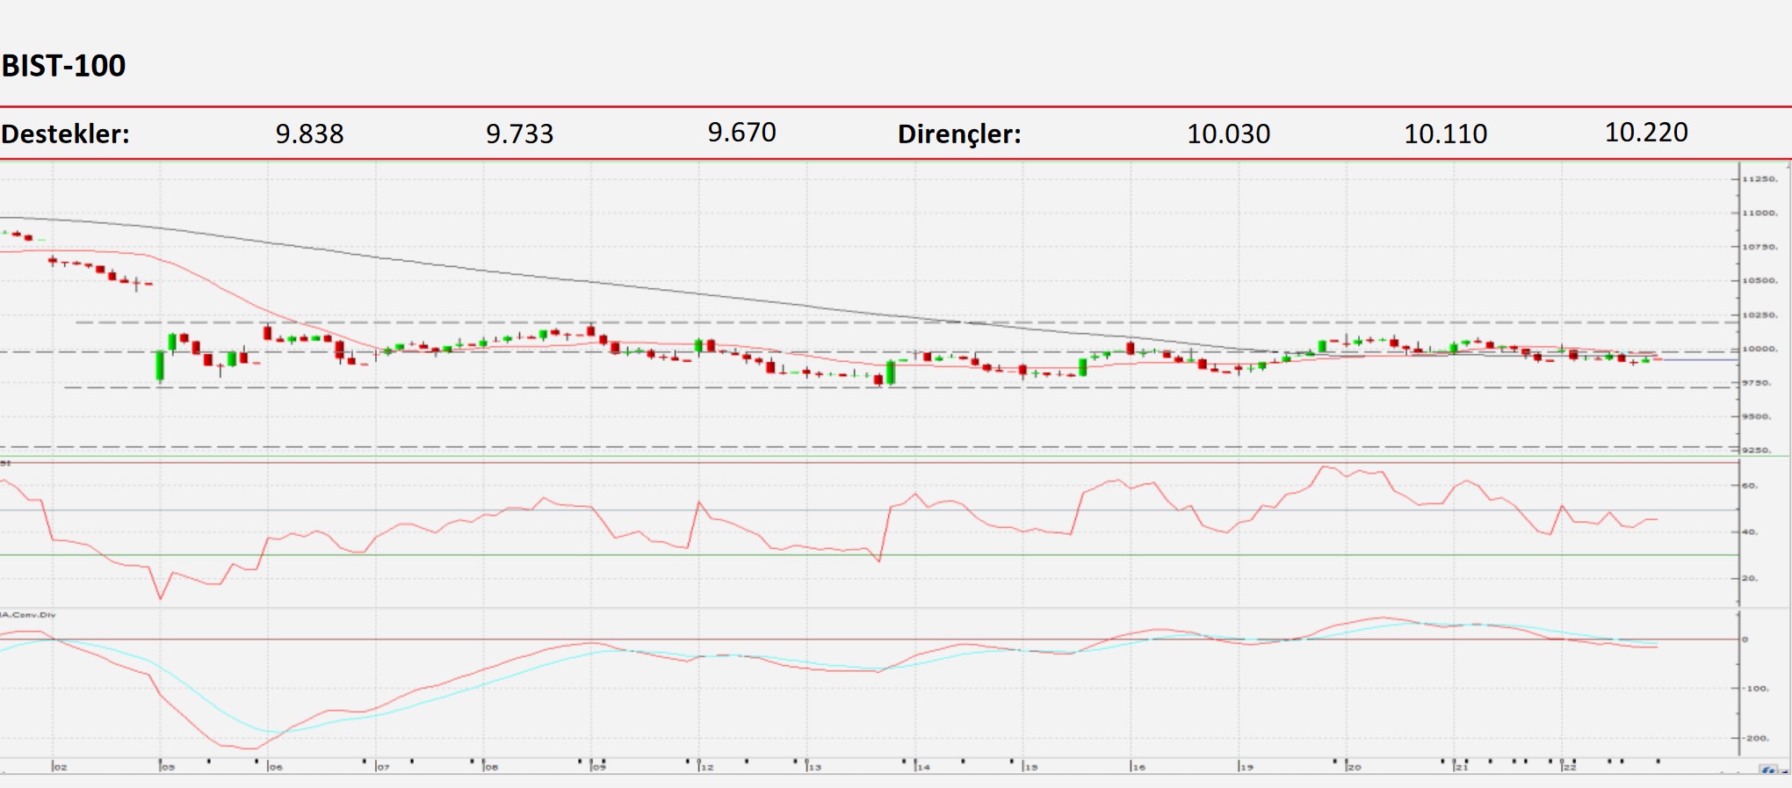Click the RSI 60 level label
This screenshot has height=788, width=1792.
(1750, 486)
